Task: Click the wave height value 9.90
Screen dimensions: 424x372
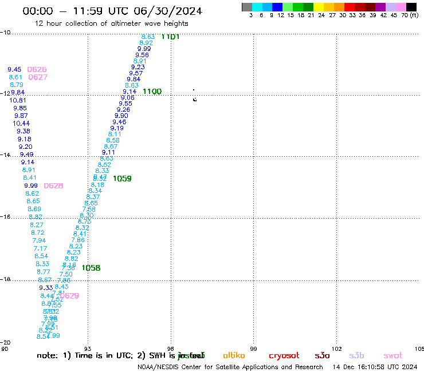Action: pos(121,116)
